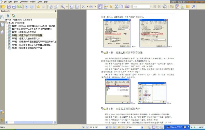
Task: Open the Help menu
Action: 46,2
